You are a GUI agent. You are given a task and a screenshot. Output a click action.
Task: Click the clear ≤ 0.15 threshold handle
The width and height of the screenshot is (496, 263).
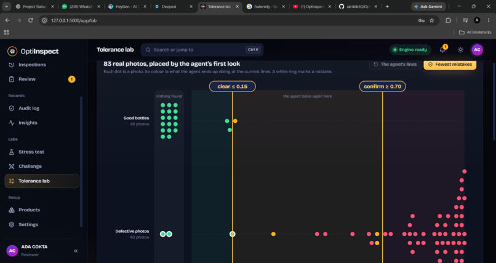click(x=233, y=87)
